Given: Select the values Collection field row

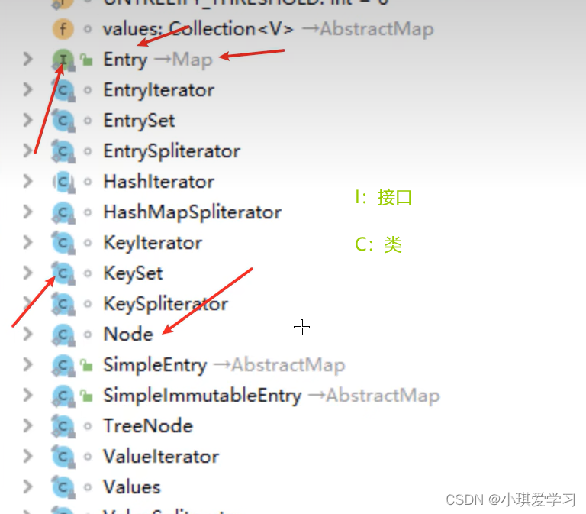Looking at the screenshot, I should pos(268,29).
